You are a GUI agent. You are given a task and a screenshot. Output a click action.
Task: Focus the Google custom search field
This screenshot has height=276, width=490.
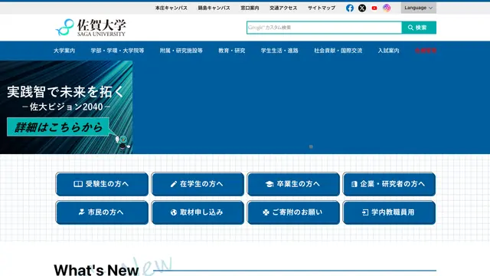(324, 28)
